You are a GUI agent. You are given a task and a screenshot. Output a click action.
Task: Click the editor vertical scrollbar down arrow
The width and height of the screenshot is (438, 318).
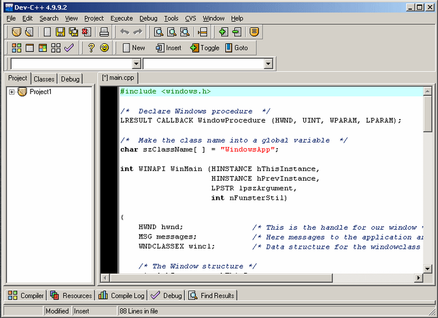click(x=427, y=269)
